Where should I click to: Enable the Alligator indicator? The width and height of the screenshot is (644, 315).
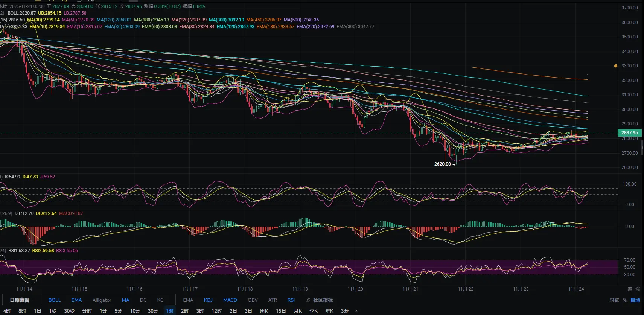point(102,300)
